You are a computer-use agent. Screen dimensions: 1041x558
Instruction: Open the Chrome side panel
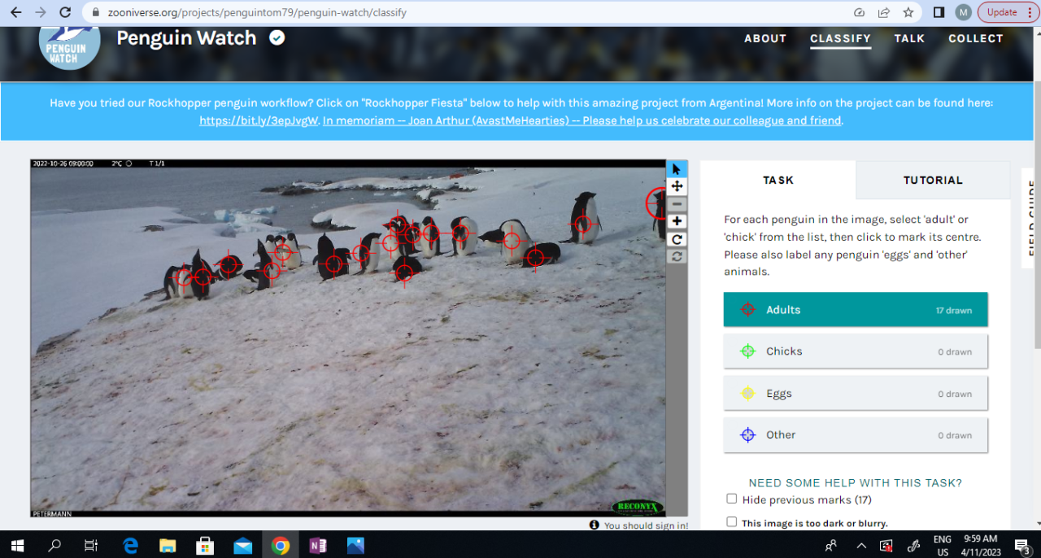[939, 12]
